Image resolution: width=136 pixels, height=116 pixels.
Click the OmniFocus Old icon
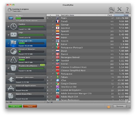click(58, 87)
